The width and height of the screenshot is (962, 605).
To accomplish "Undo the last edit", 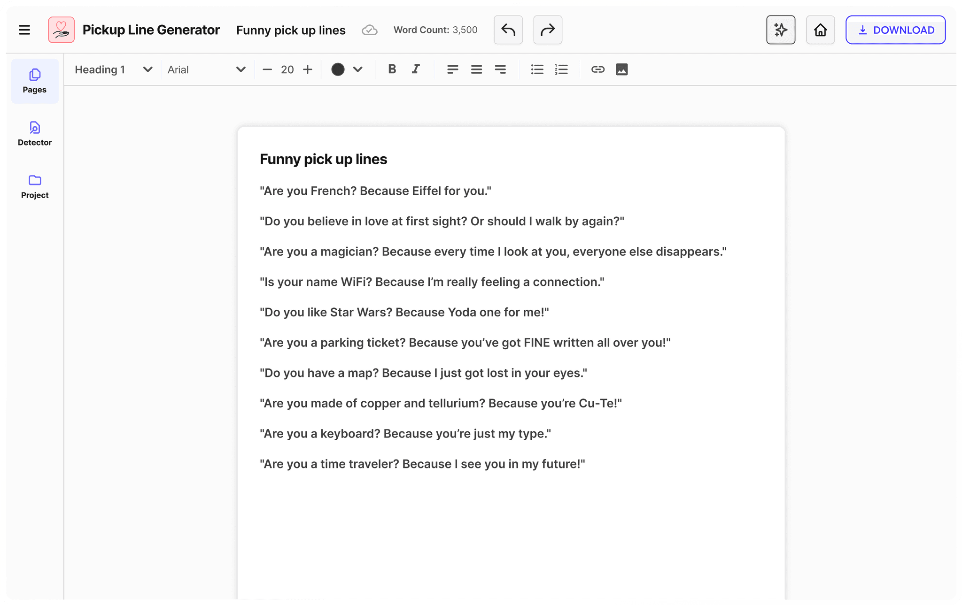I will (x=508, y=30).
